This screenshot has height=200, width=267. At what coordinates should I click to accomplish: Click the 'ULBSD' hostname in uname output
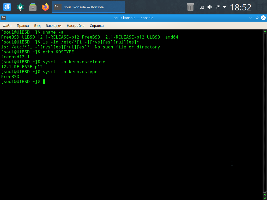tap(153, 37)
